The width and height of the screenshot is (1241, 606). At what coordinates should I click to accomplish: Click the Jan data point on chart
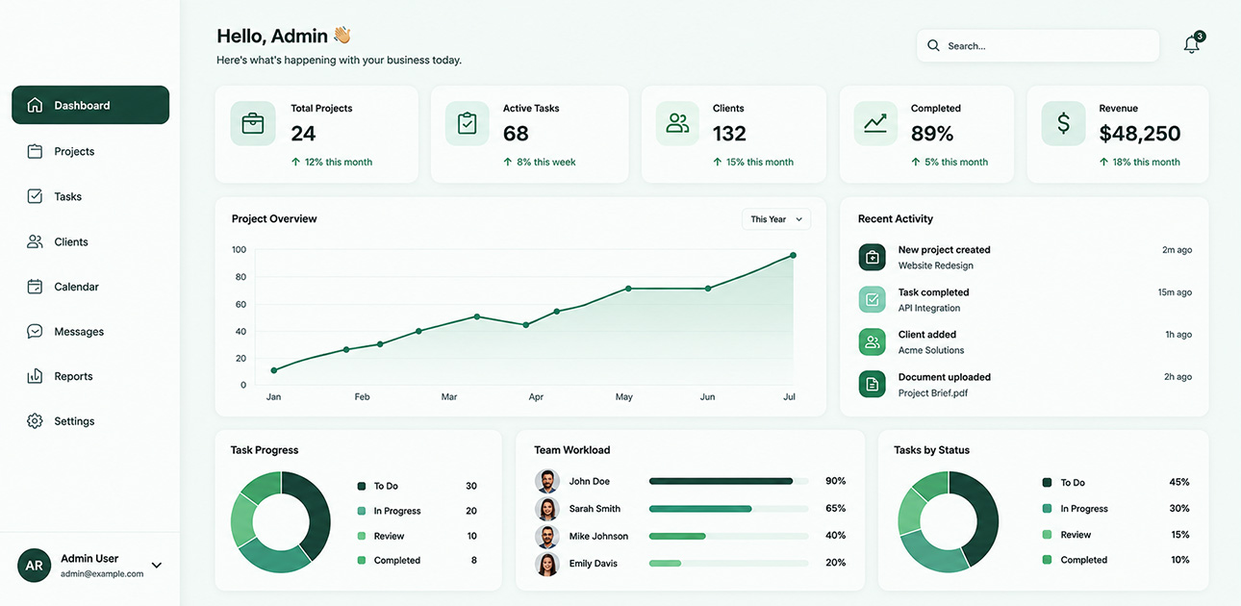274,370
